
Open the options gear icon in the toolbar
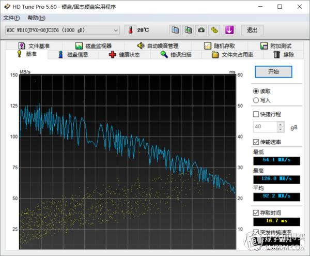pos(215,30)
